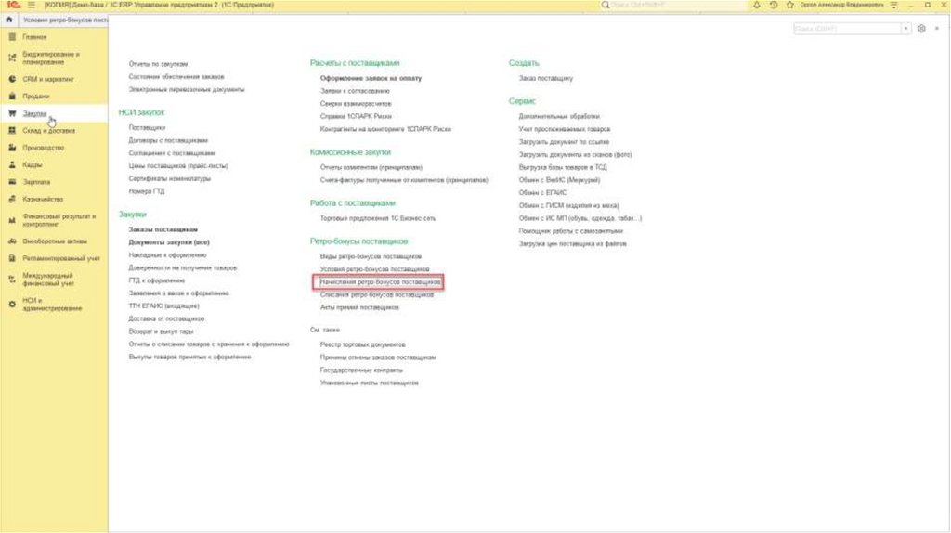
Task: Open Электронные перевозочные документы
Action: click(186, 89)
